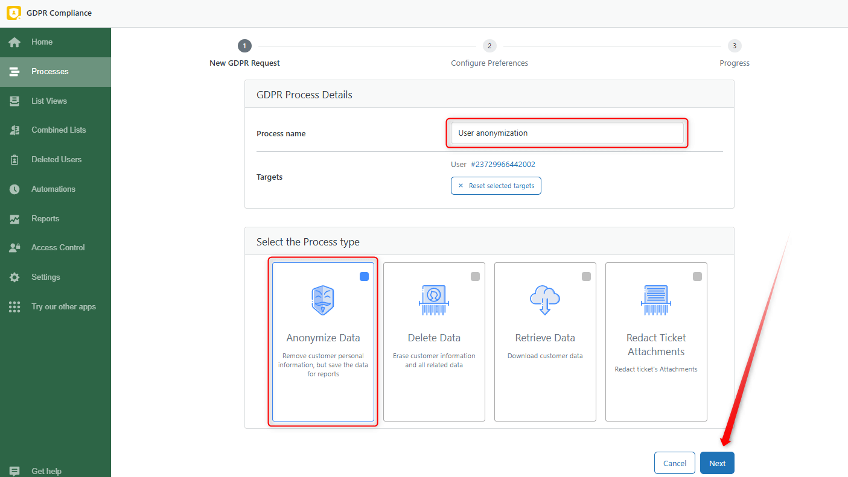The width and height of the screenshot is (848, 477).
Task: Click the 'Progress' step label
Action: pyautogui.click(x=735, y=63)
